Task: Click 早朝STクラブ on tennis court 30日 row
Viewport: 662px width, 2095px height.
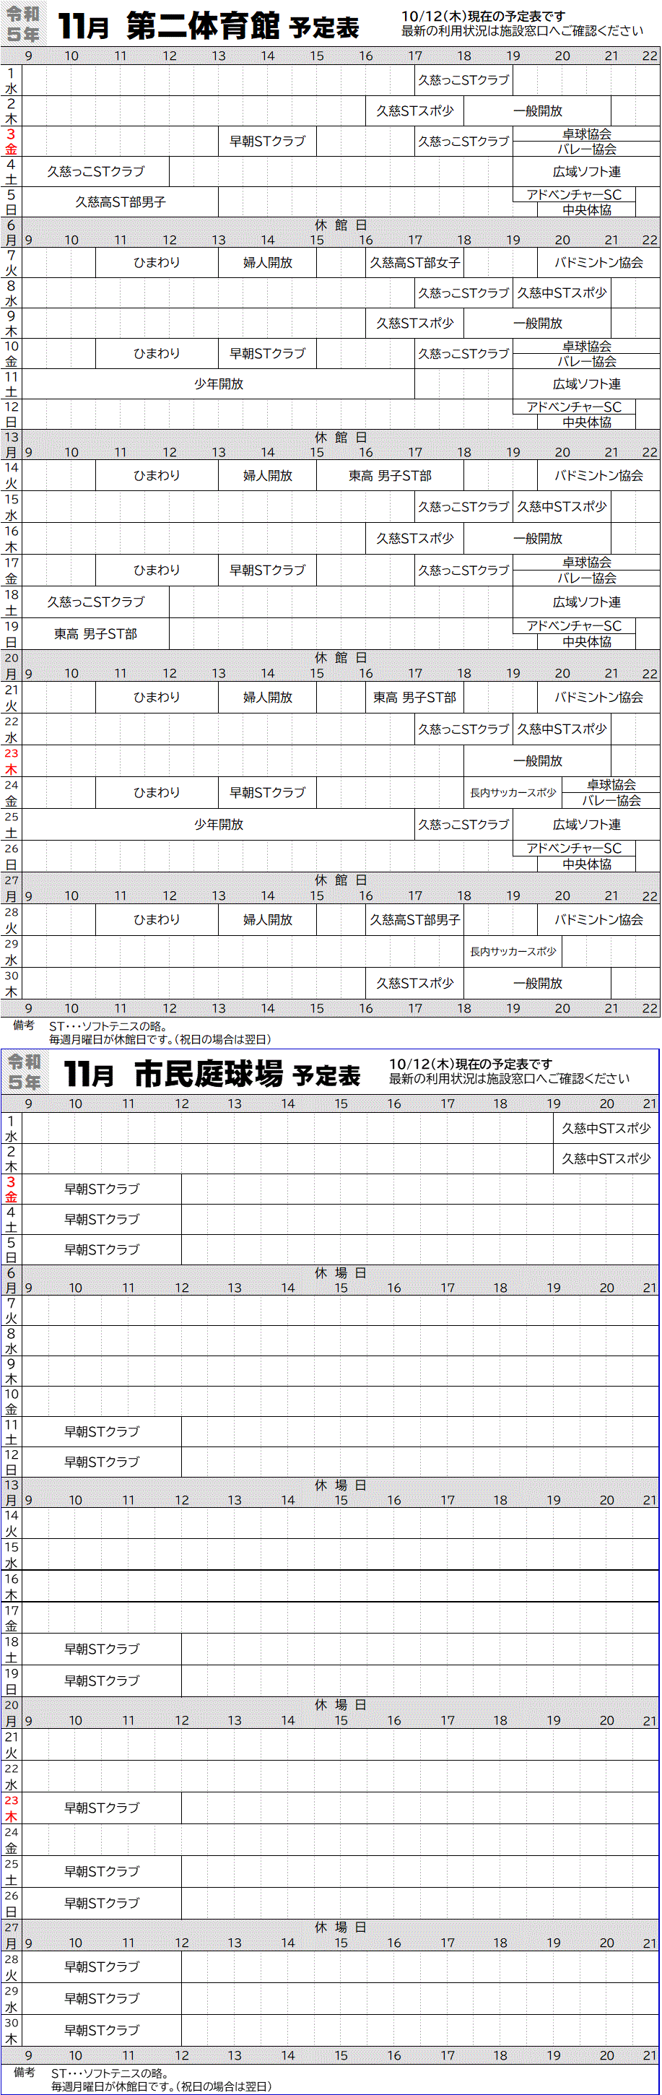Action: [103, 2030]
